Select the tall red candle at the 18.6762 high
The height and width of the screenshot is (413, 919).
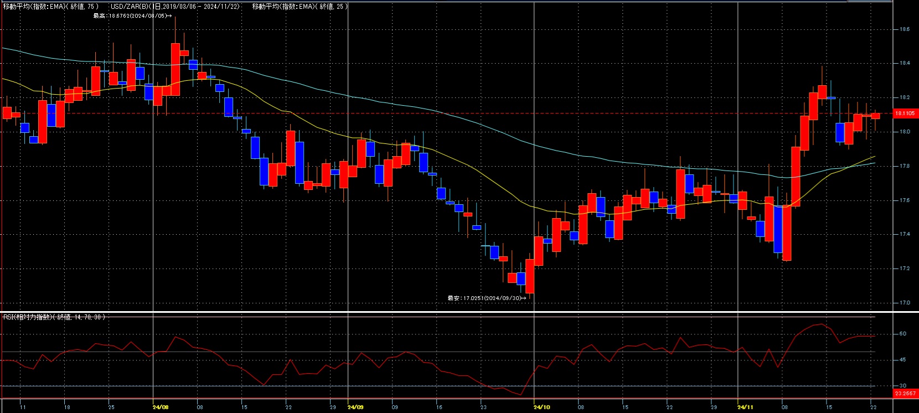pyautogui.click(x=175, y=69)
